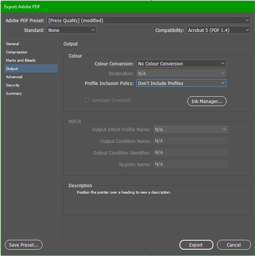This screenshot has width=255, height=256.
Task: Click the Colour group label
Action: coord(75,56)
